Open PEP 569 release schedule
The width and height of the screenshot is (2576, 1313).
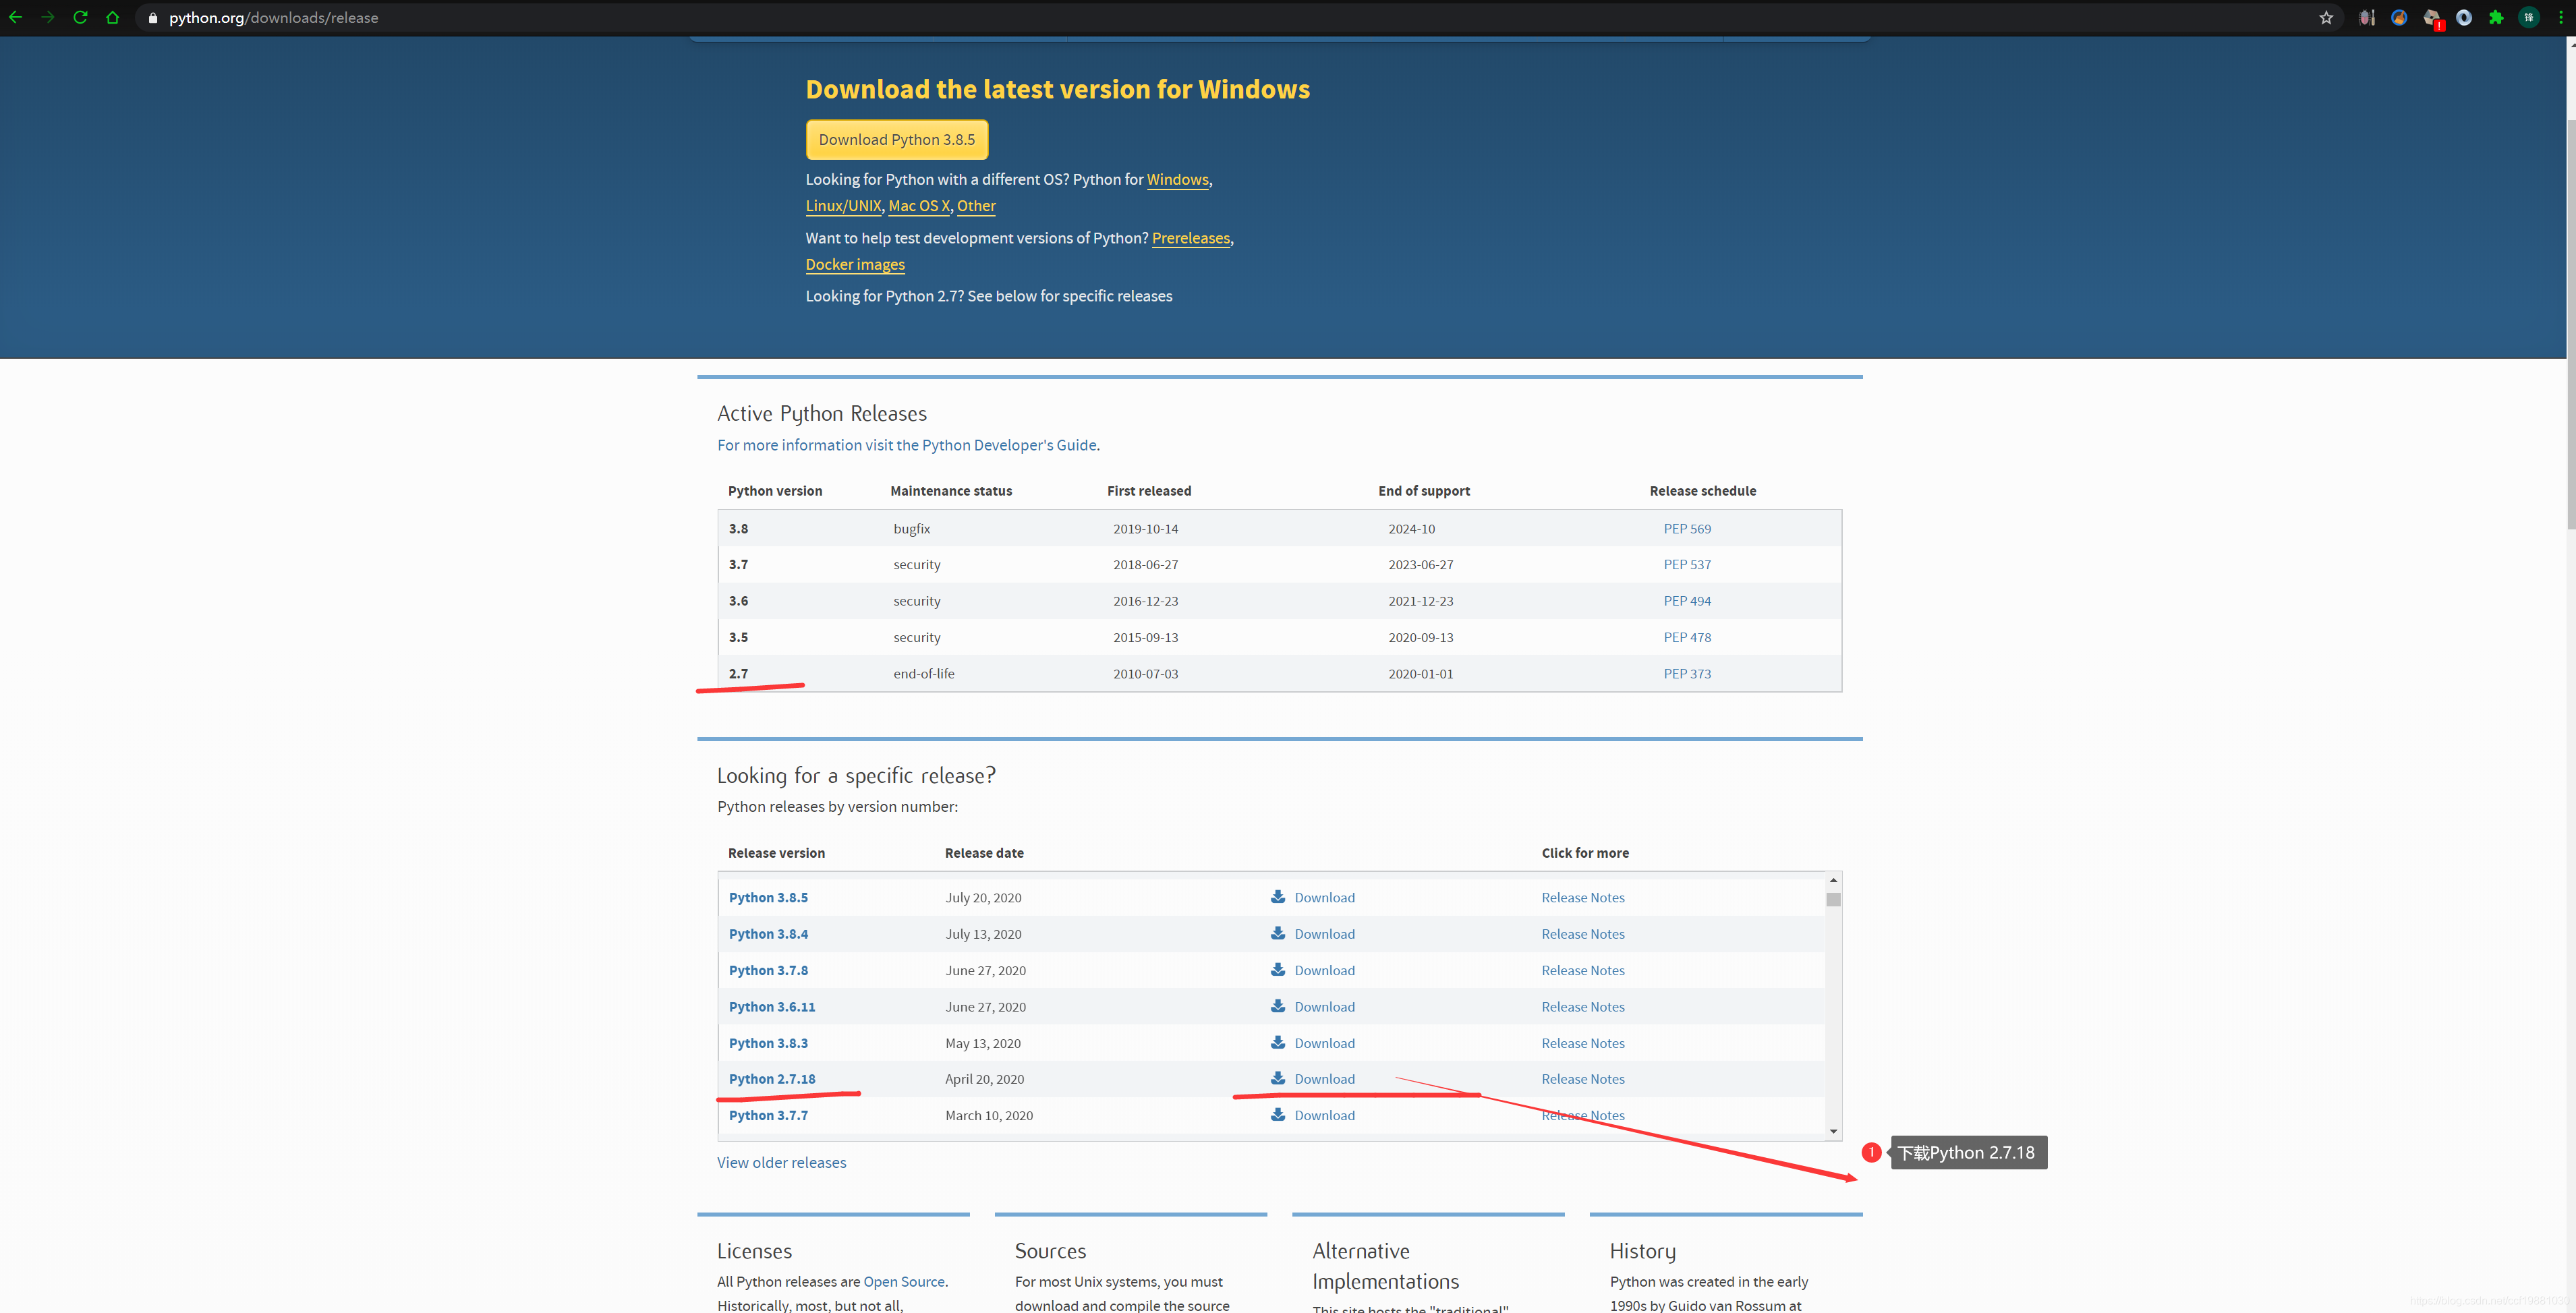[1687, 528]
